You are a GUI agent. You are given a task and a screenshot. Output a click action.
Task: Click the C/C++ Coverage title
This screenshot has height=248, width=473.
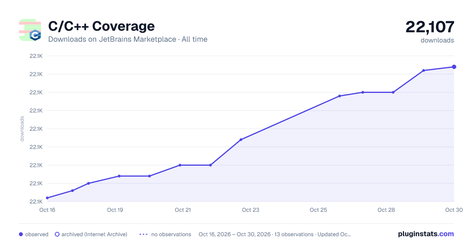point(101,26)
